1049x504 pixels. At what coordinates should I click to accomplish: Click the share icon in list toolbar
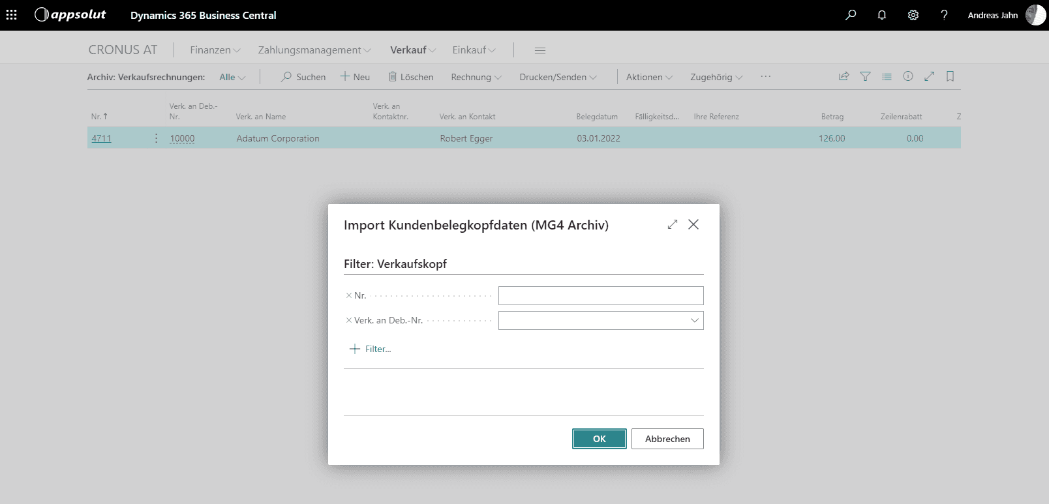pos(844,76)
